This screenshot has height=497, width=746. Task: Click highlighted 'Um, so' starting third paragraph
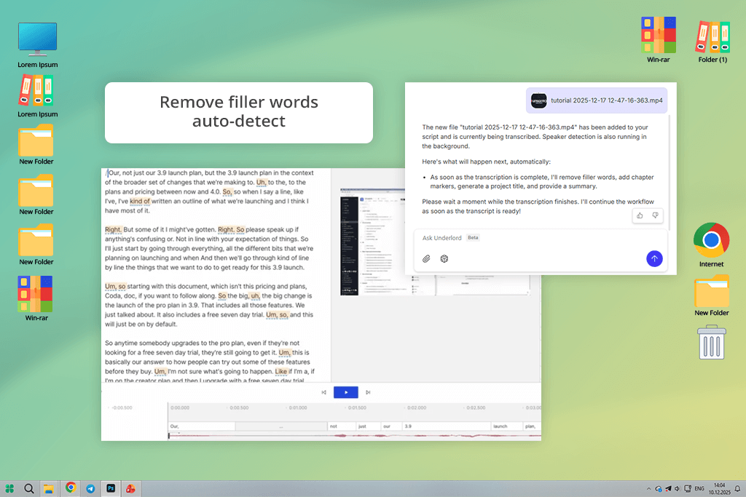click(x=115, y=286)
